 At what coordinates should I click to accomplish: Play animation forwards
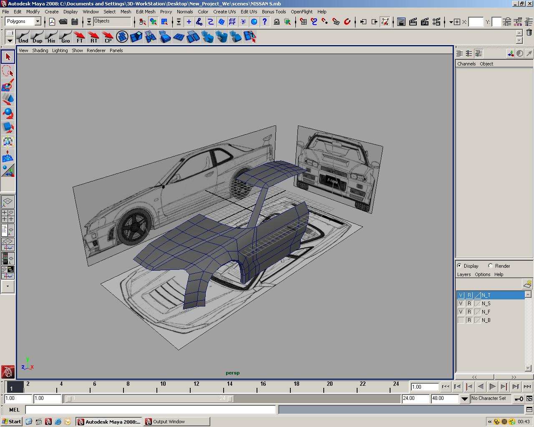492,387
